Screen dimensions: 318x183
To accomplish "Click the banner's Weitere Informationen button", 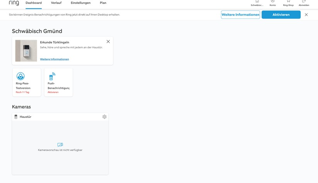I will (240, 15).
